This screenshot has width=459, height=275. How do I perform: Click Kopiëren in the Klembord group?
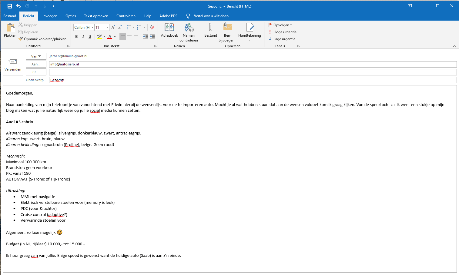(28, 32)
